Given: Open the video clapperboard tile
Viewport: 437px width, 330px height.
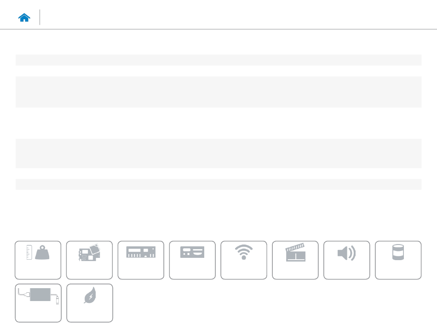Looking at the screenshot, I should 295,260.
